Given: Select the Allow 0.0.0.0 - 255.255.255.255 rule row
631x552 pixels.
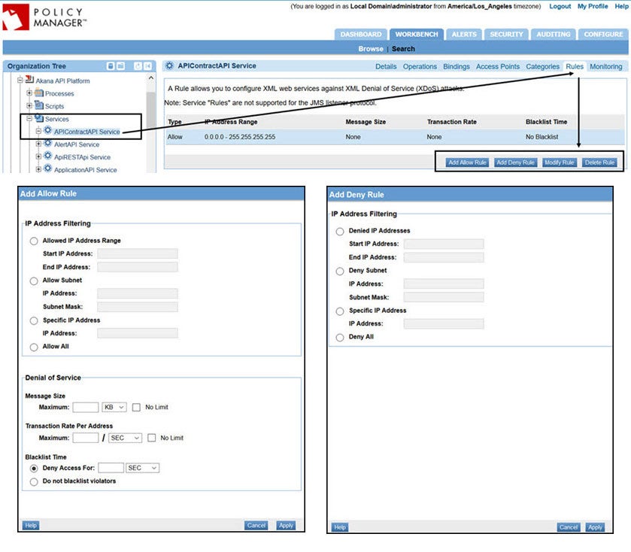Looking at the screenshot, I should pos(394,137).
